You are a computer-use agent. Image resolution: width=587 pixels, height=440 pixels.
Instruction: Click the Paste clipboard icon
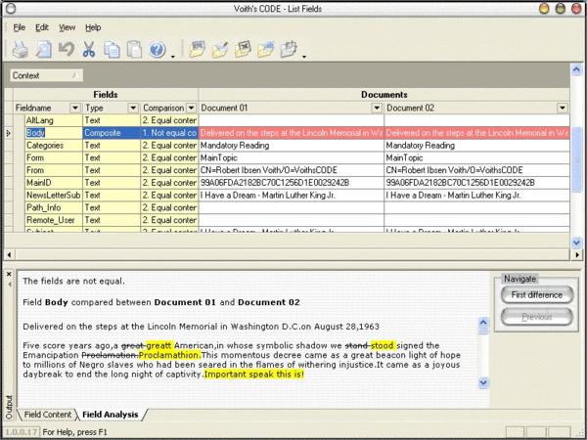click(x=134, y=50)
